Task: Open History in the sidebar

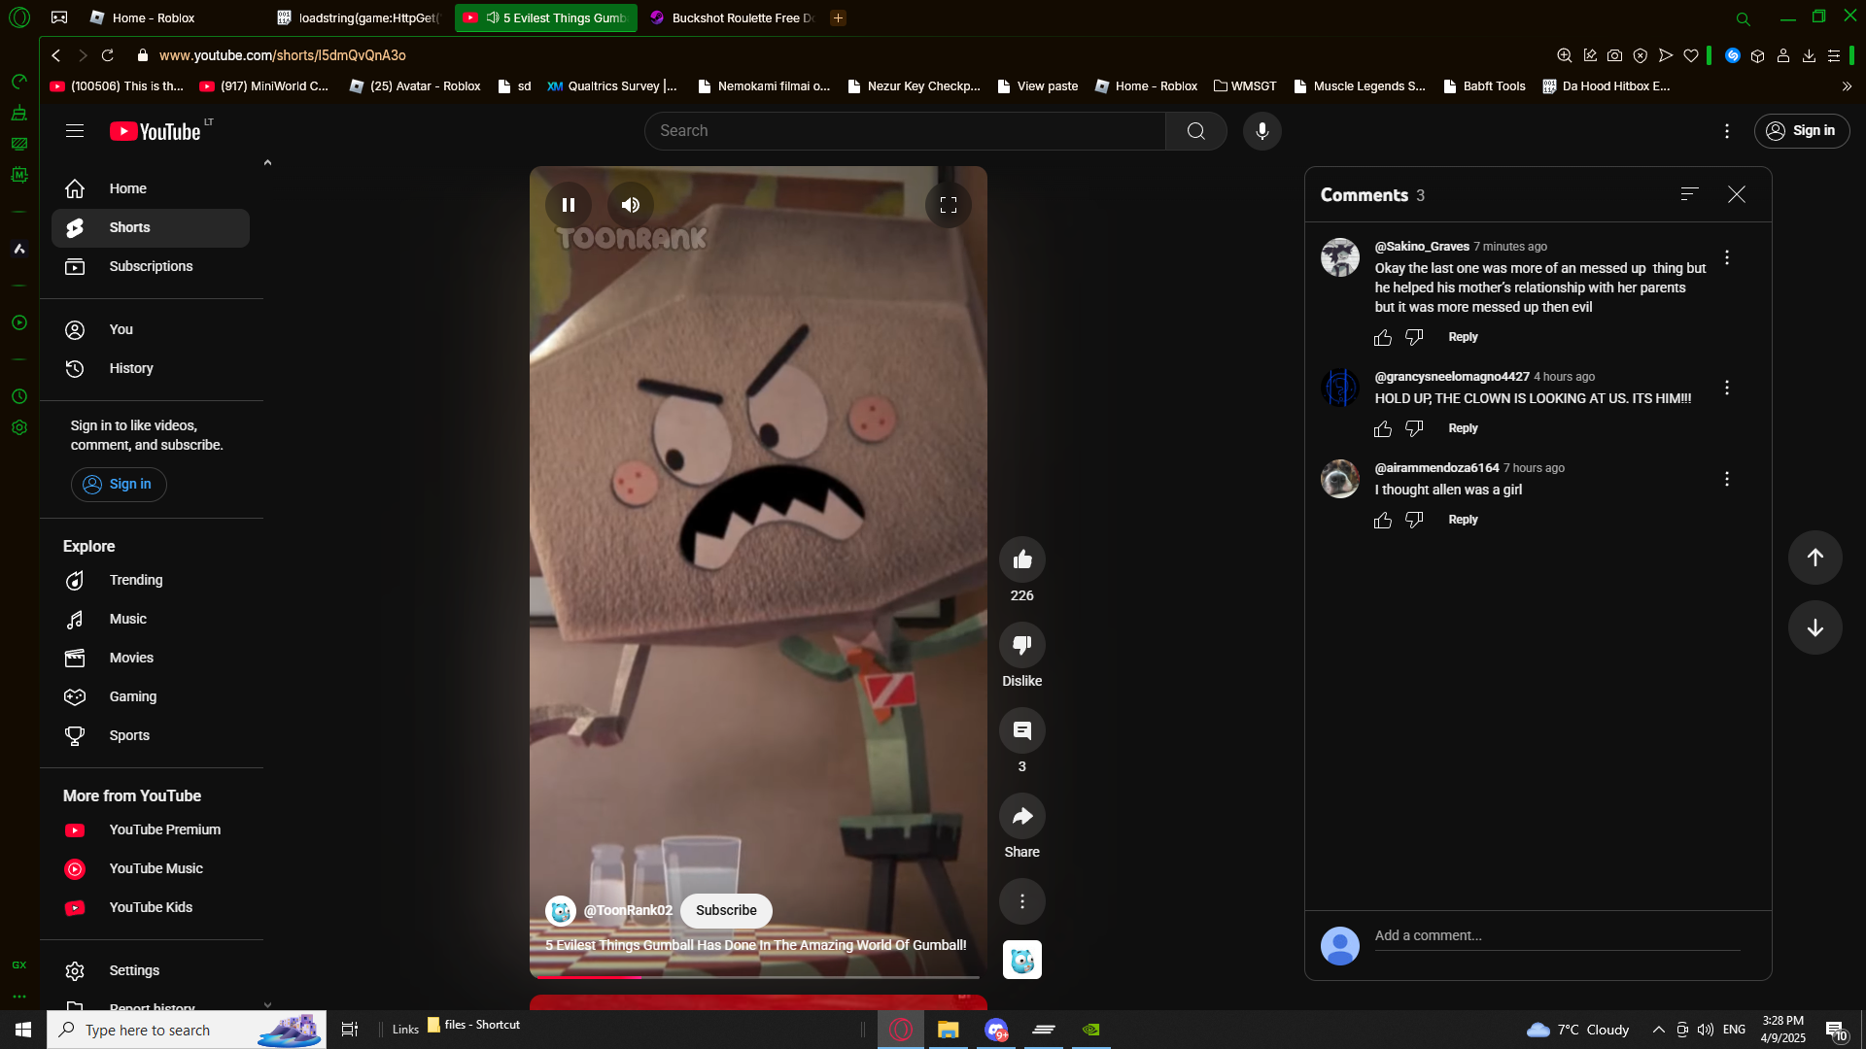Action: coord(151,368)
